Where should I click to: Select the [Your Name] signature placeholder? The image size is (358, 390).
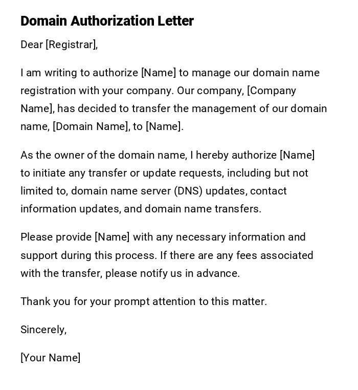pyautogui.click(x=50, y=358)
